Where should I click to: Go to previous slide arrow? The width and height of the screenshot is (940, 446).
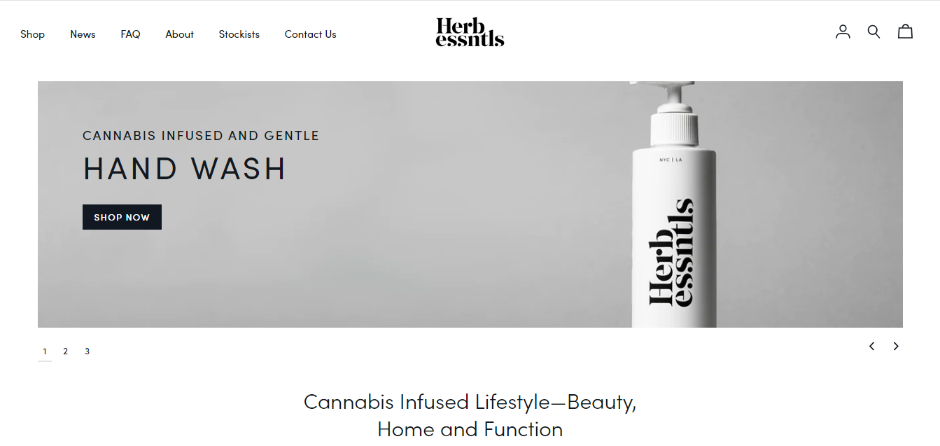[871, 346]
